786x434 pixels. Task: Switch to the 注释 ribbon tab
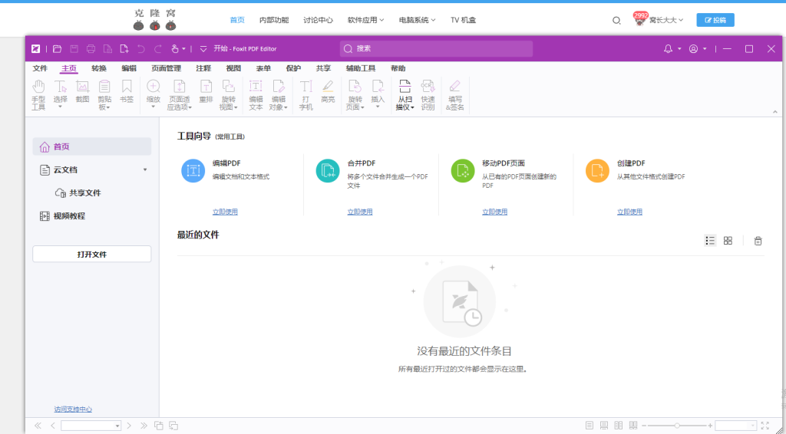coord(203,68)
